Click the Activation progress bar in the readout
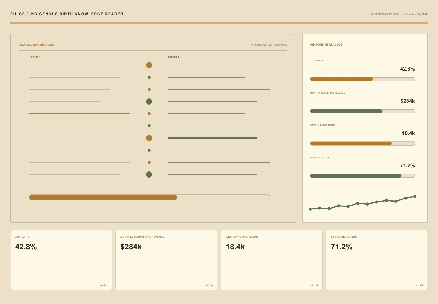438x304 pixels. (x=363, y=79)
